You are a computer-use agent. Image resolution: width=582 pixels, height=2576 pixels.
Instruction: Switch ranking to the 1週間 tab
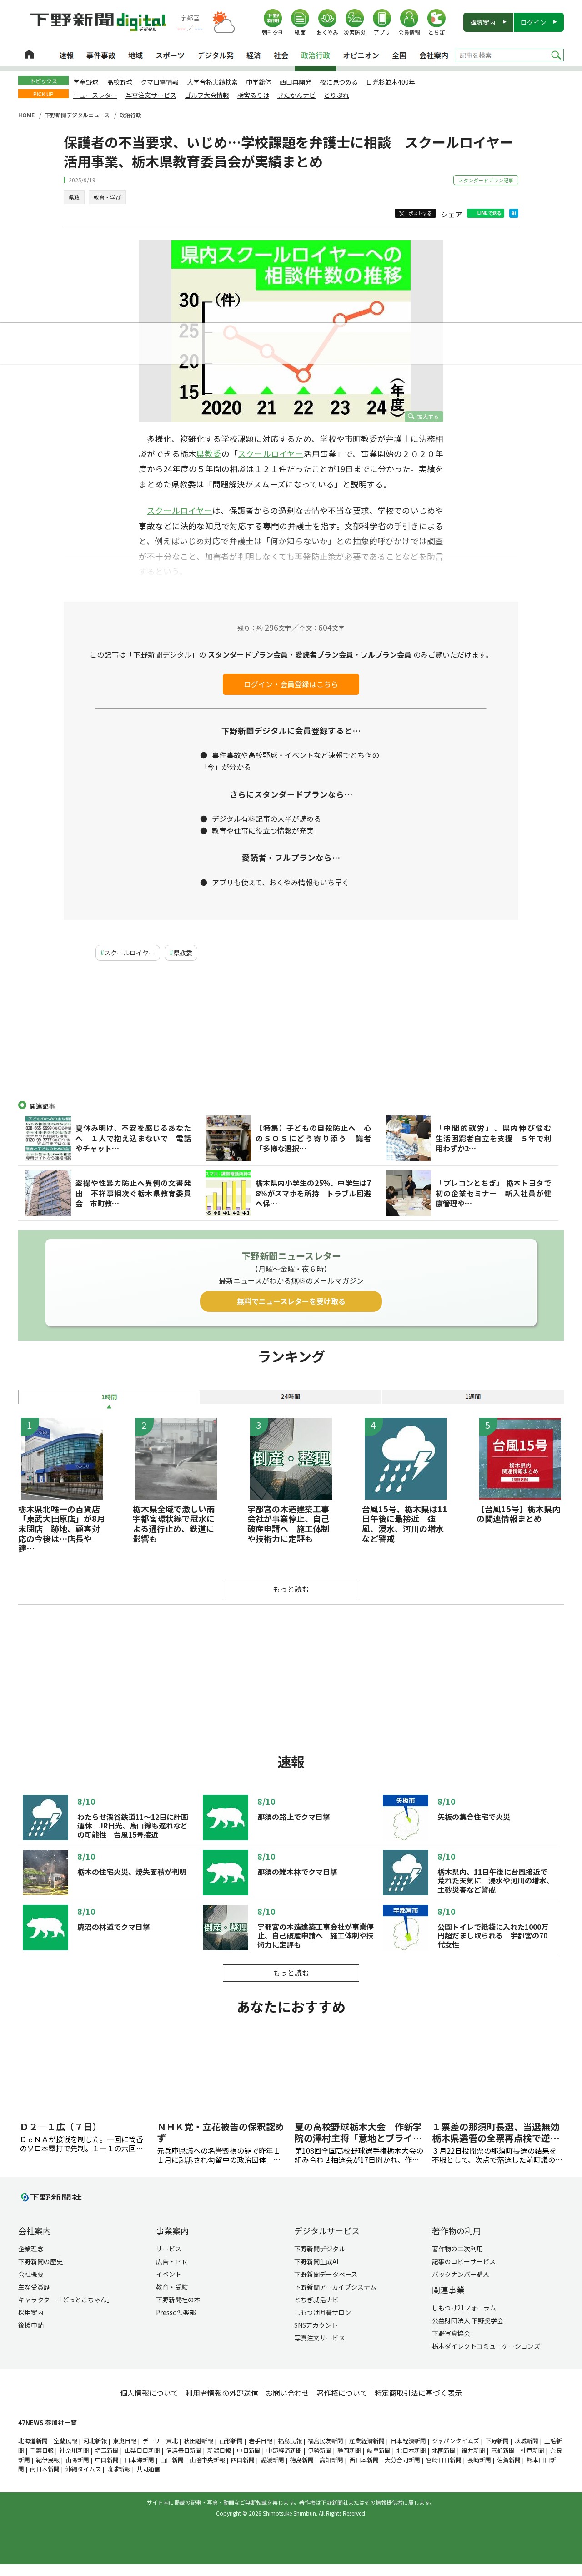click(472, 1396)
